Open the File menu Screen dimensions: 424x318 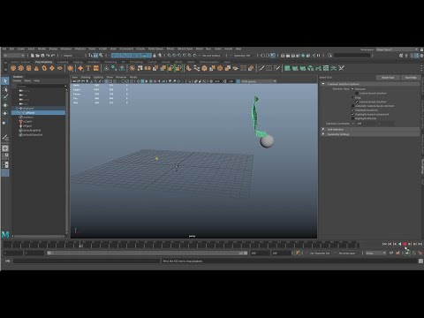pyautogui.click(x=4, y=49)
